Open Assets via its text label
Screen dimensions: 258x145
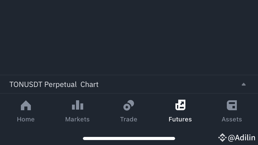point(232,119)
